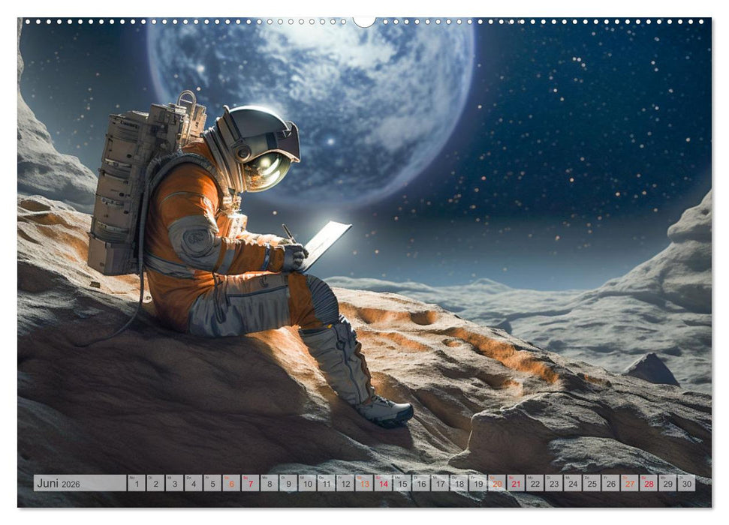This screenshot has height=525, width=729.
Task: Select the midweek date 10
Action: click(x=307, y=482)
